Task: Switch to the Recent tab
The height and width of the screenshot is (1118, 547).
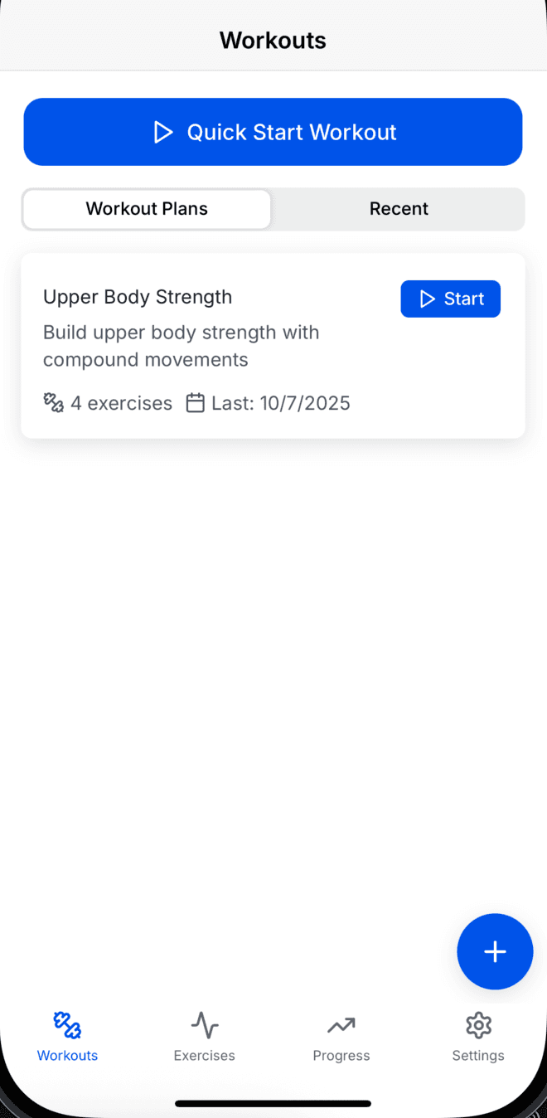Action: [399, 209]
